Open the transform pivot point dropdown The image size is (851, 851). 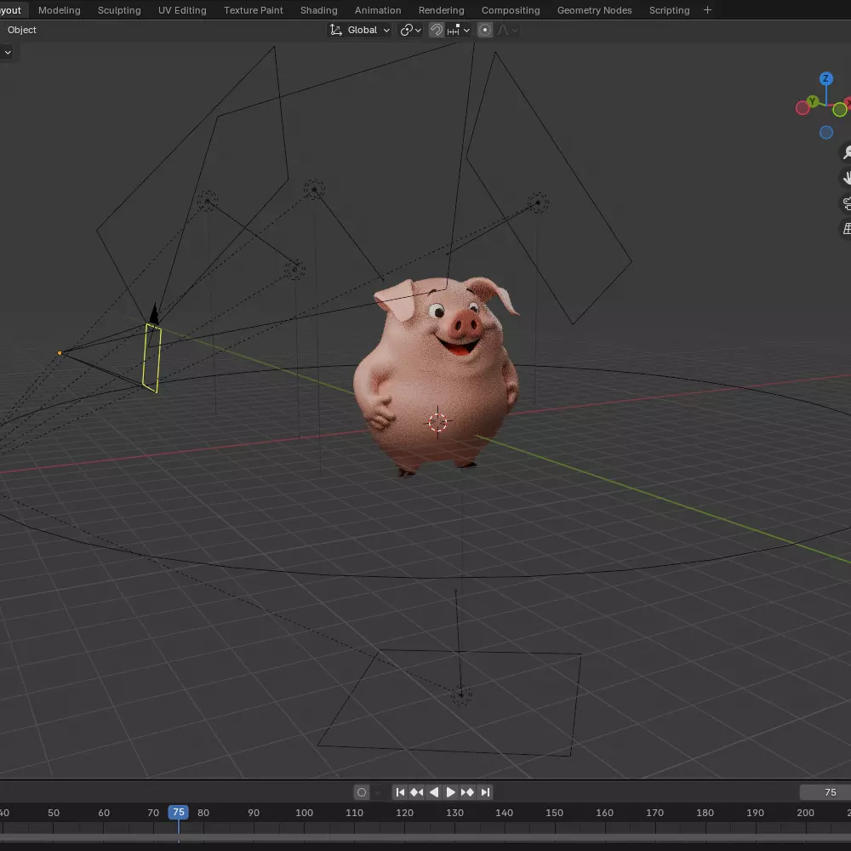(x=411, y=30)
